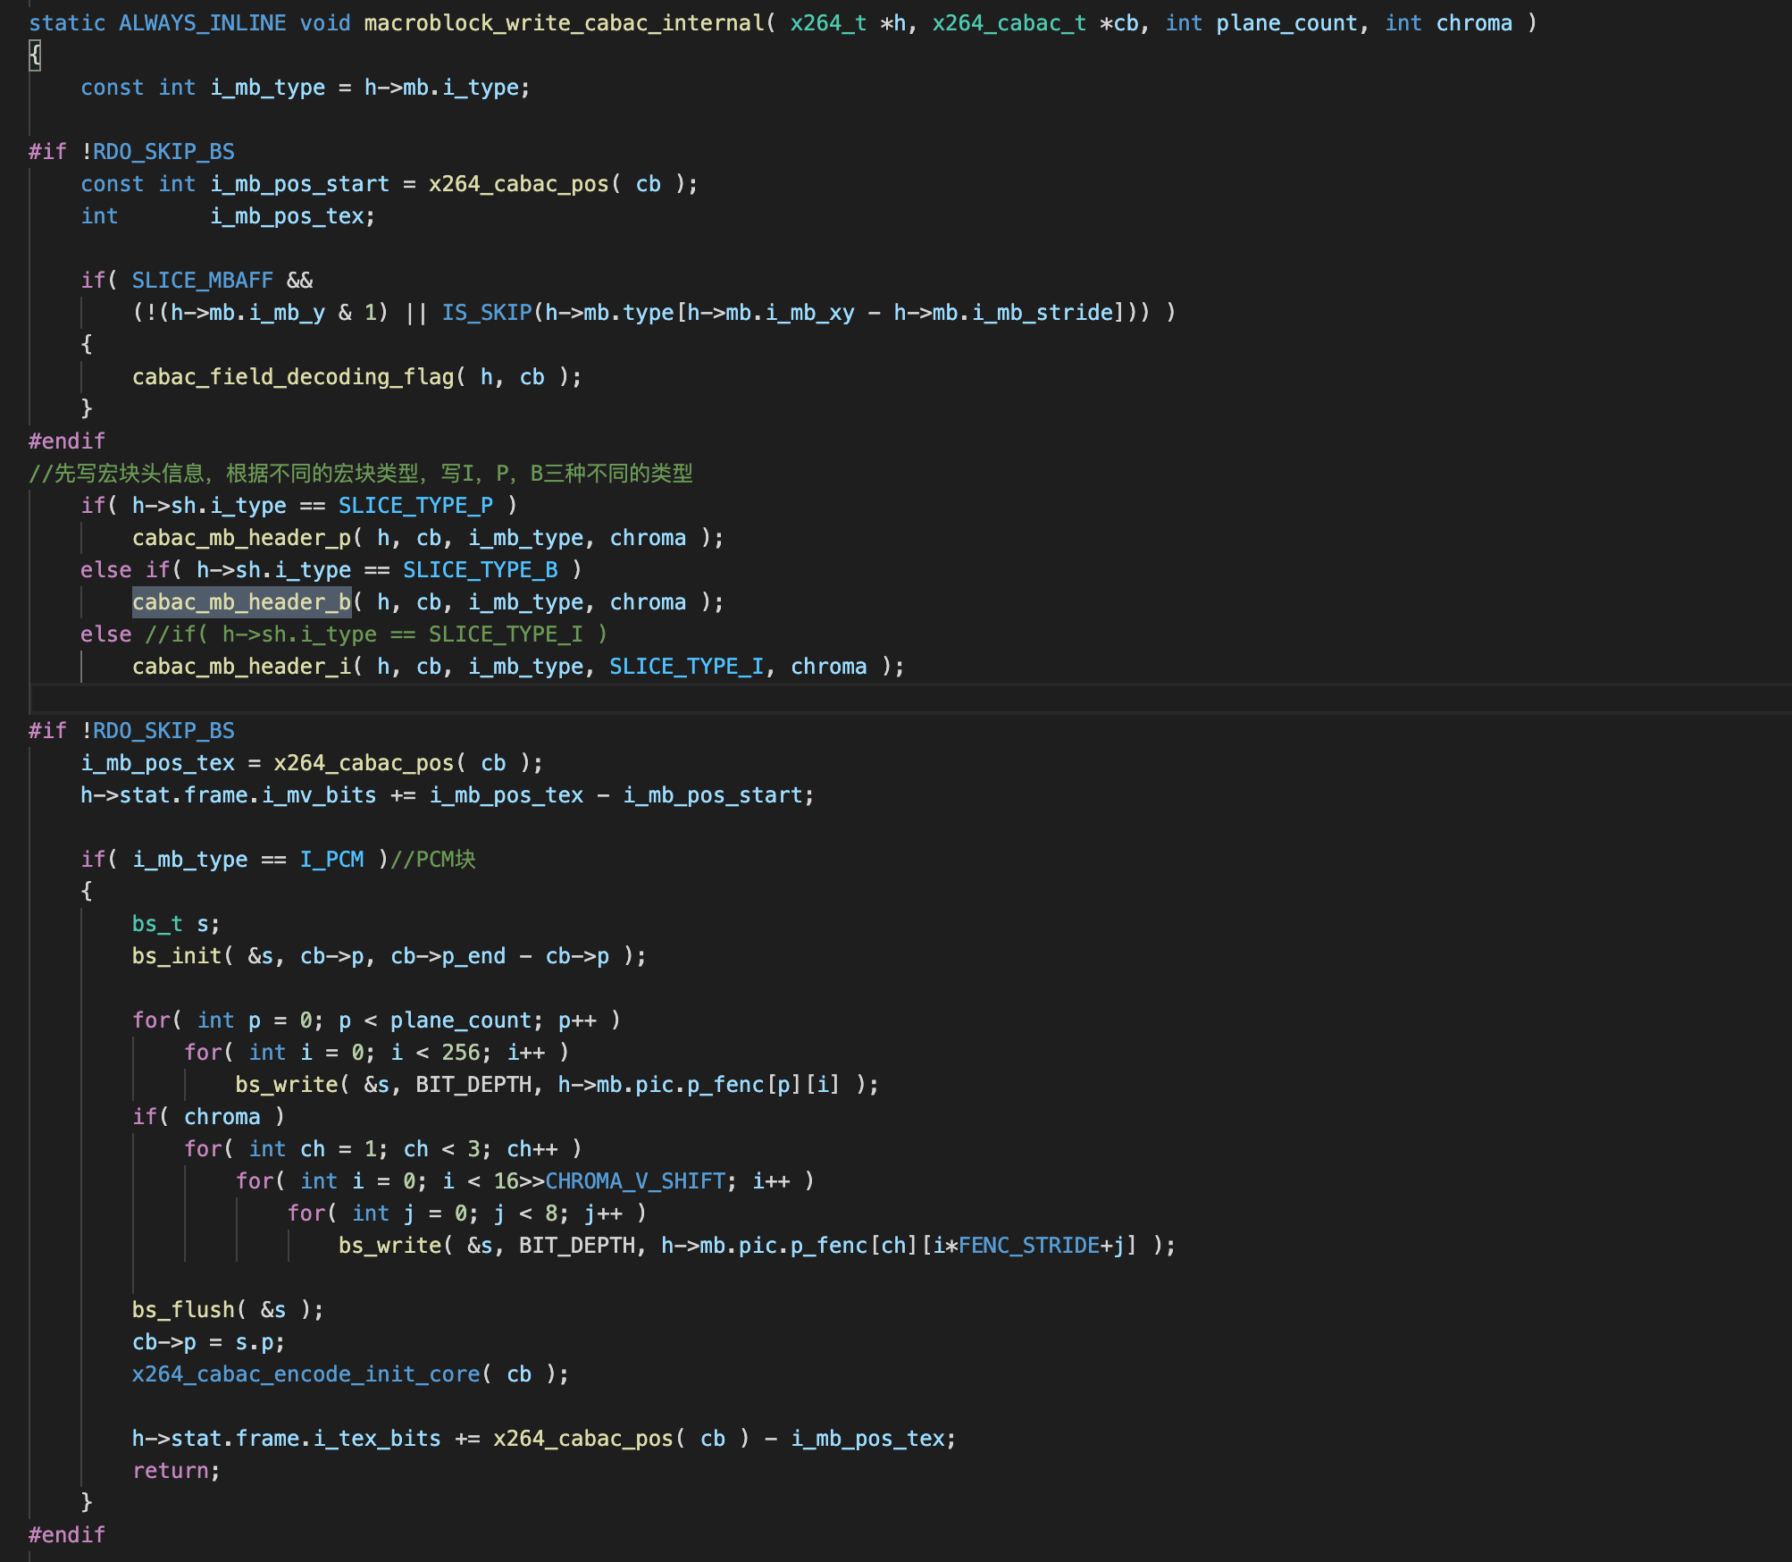Click CHROMA_V_SHIFT macro
The image size is (1792, 1562).
635,1181
